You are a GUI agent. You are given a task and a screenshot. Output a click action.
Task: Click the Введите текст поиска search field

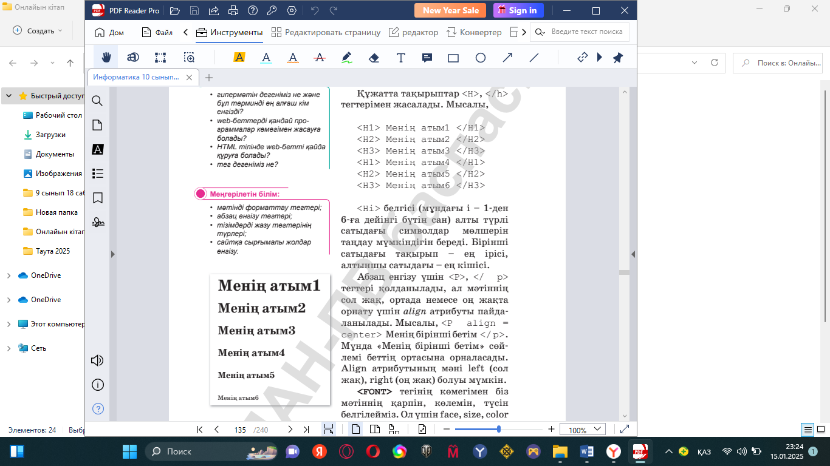pos(586,32)
